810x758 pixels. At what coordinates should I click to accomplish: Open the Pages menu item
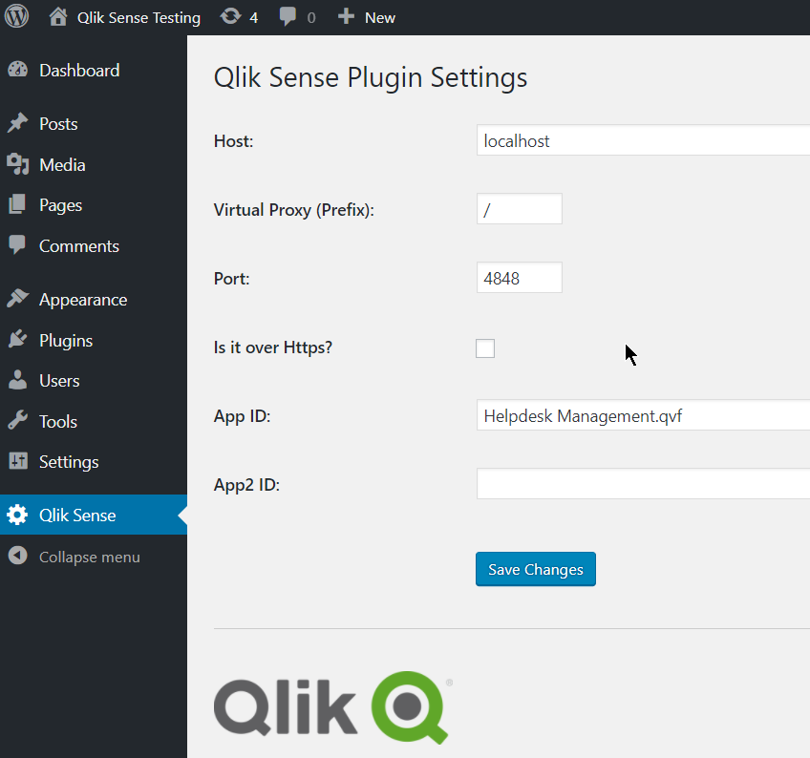coord(60,205)
